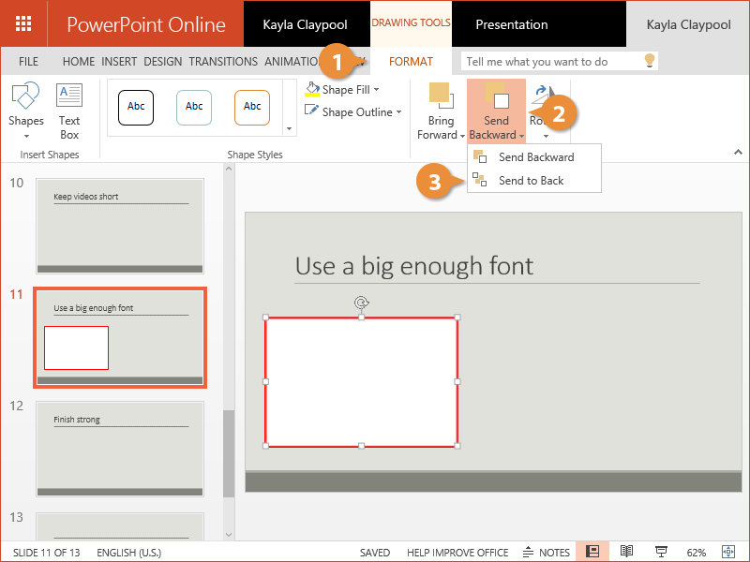The height and width of the screenshot is (562, 750).
Task: Open the Office app launcher grid
Action: coord(23,23)
